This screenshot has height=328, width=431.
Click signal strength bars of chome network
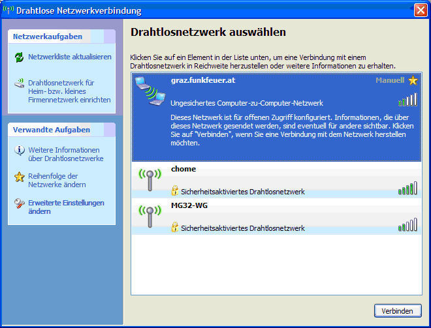pos(407,189)
